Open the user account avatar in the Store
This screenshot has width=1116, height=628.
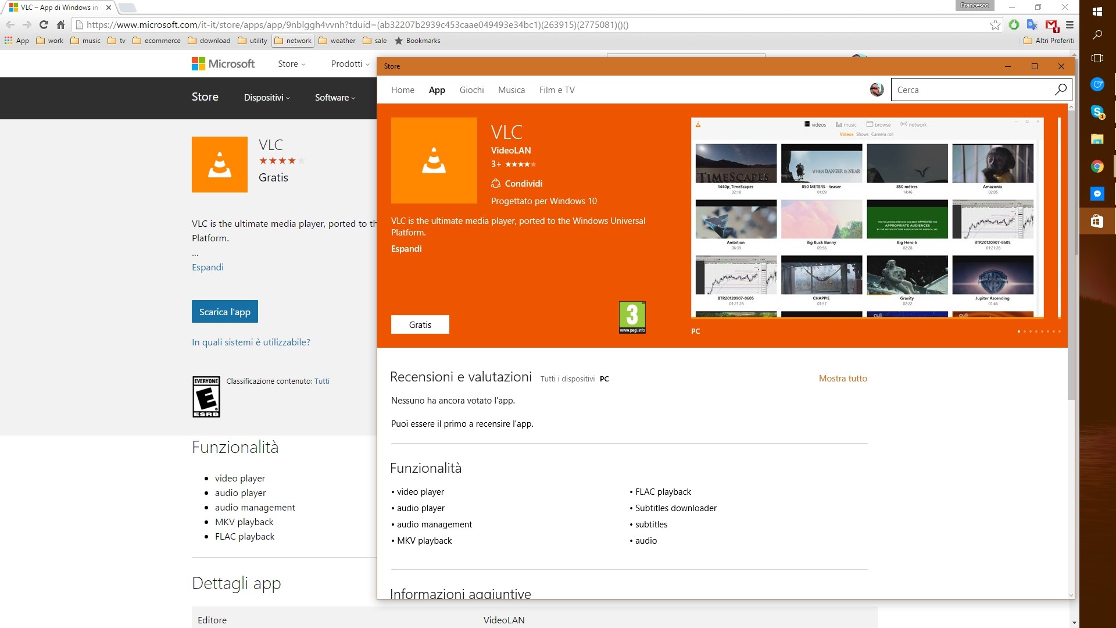[x=876, y=90]
